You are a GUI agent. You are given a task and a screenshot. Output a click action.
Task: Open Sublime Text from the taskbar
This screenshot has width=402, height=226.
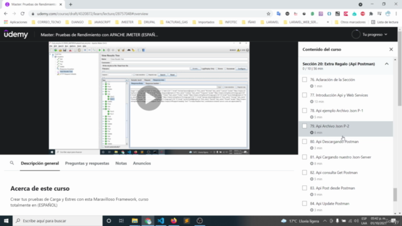coord(187,220)
